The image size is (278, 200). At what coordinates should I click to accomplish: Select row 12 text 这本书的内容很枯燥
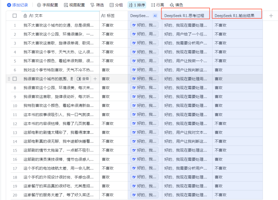(x=58, y=123)
